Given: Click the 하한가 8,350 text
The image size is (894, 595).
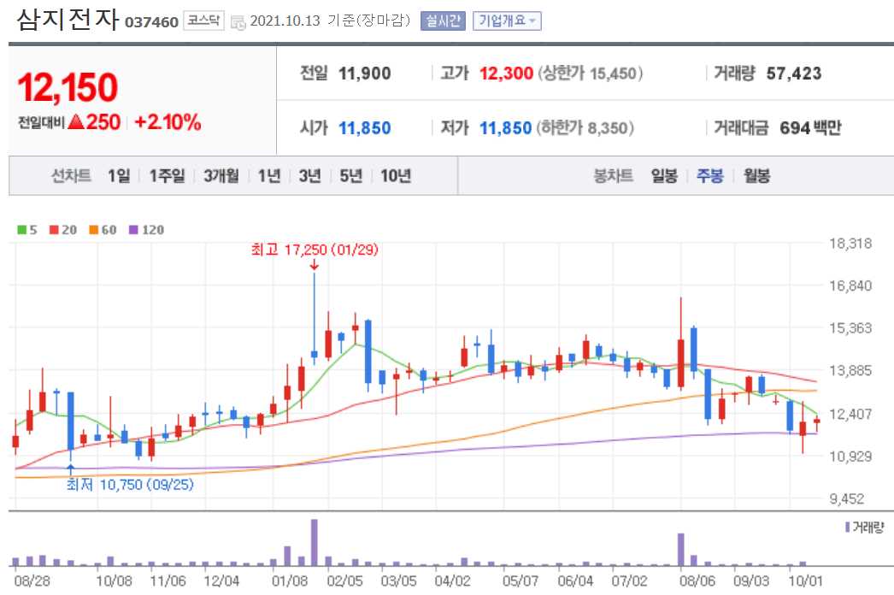Looking at the screenshot, I should (x=585, y=127).
